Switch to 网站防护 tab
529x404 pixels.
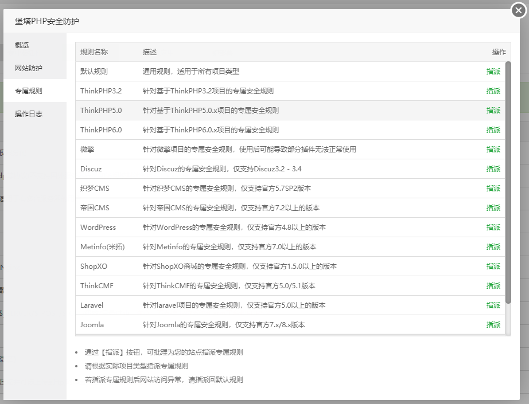point(35,68)
